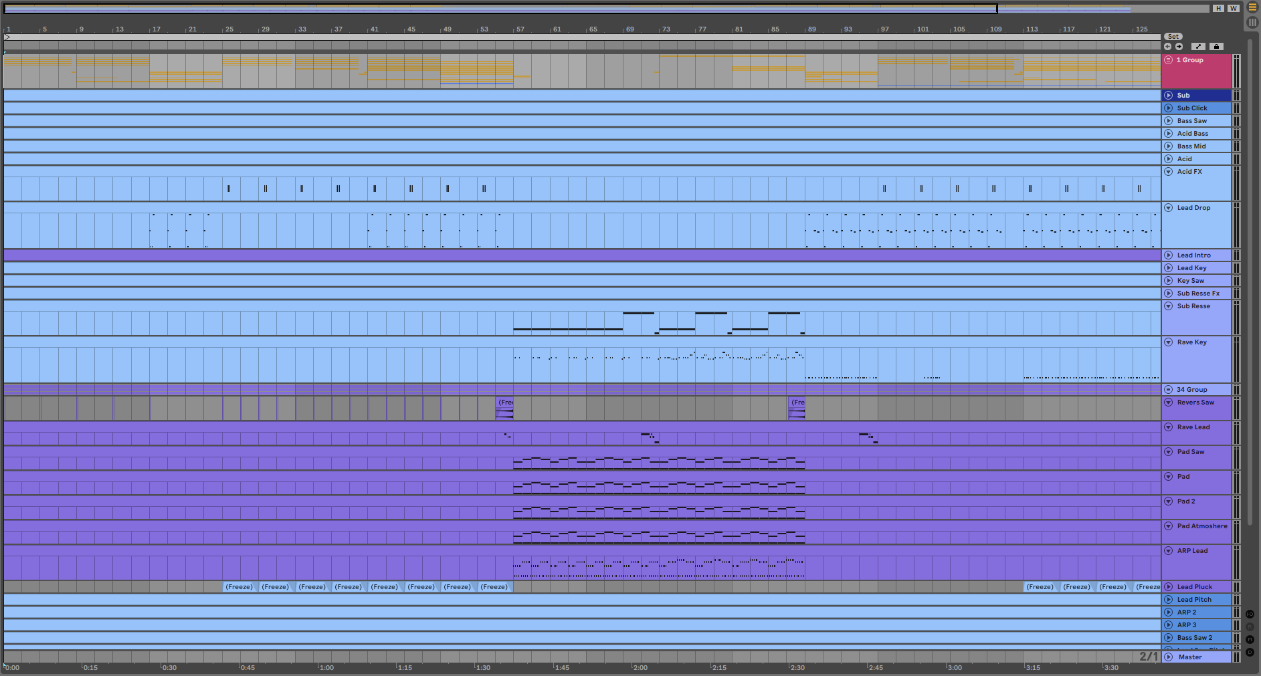Toggle the R returns section visibility
Screen dimensions: 1261x676
coord(1250,627)
